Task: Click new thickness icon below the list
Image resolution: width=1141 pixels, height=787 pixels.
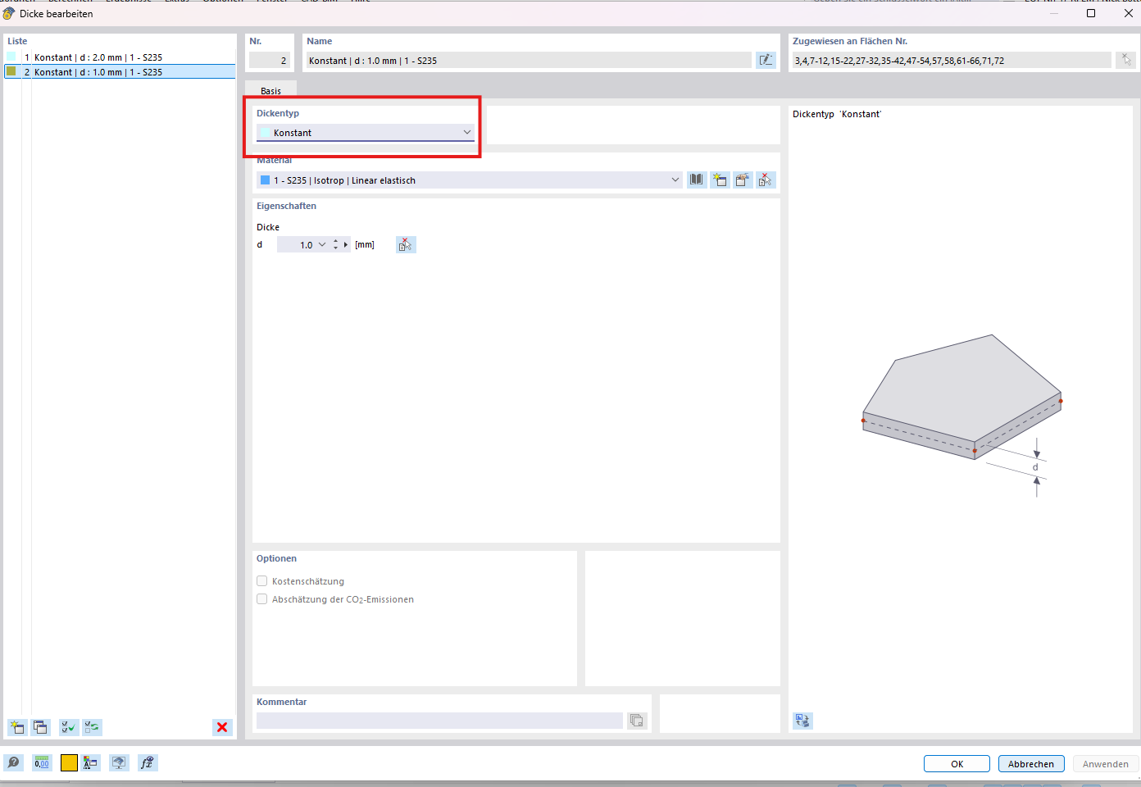Action: (17, 727)
